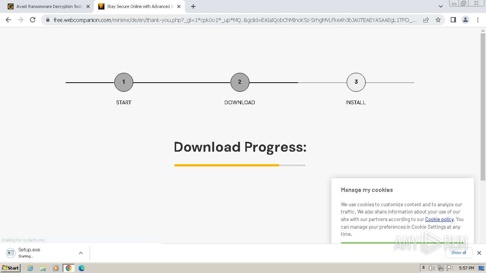Viewport: 486px width, 273px height.
Task: Close the Stay Secure Online tab
Action: tap(179, 6)
